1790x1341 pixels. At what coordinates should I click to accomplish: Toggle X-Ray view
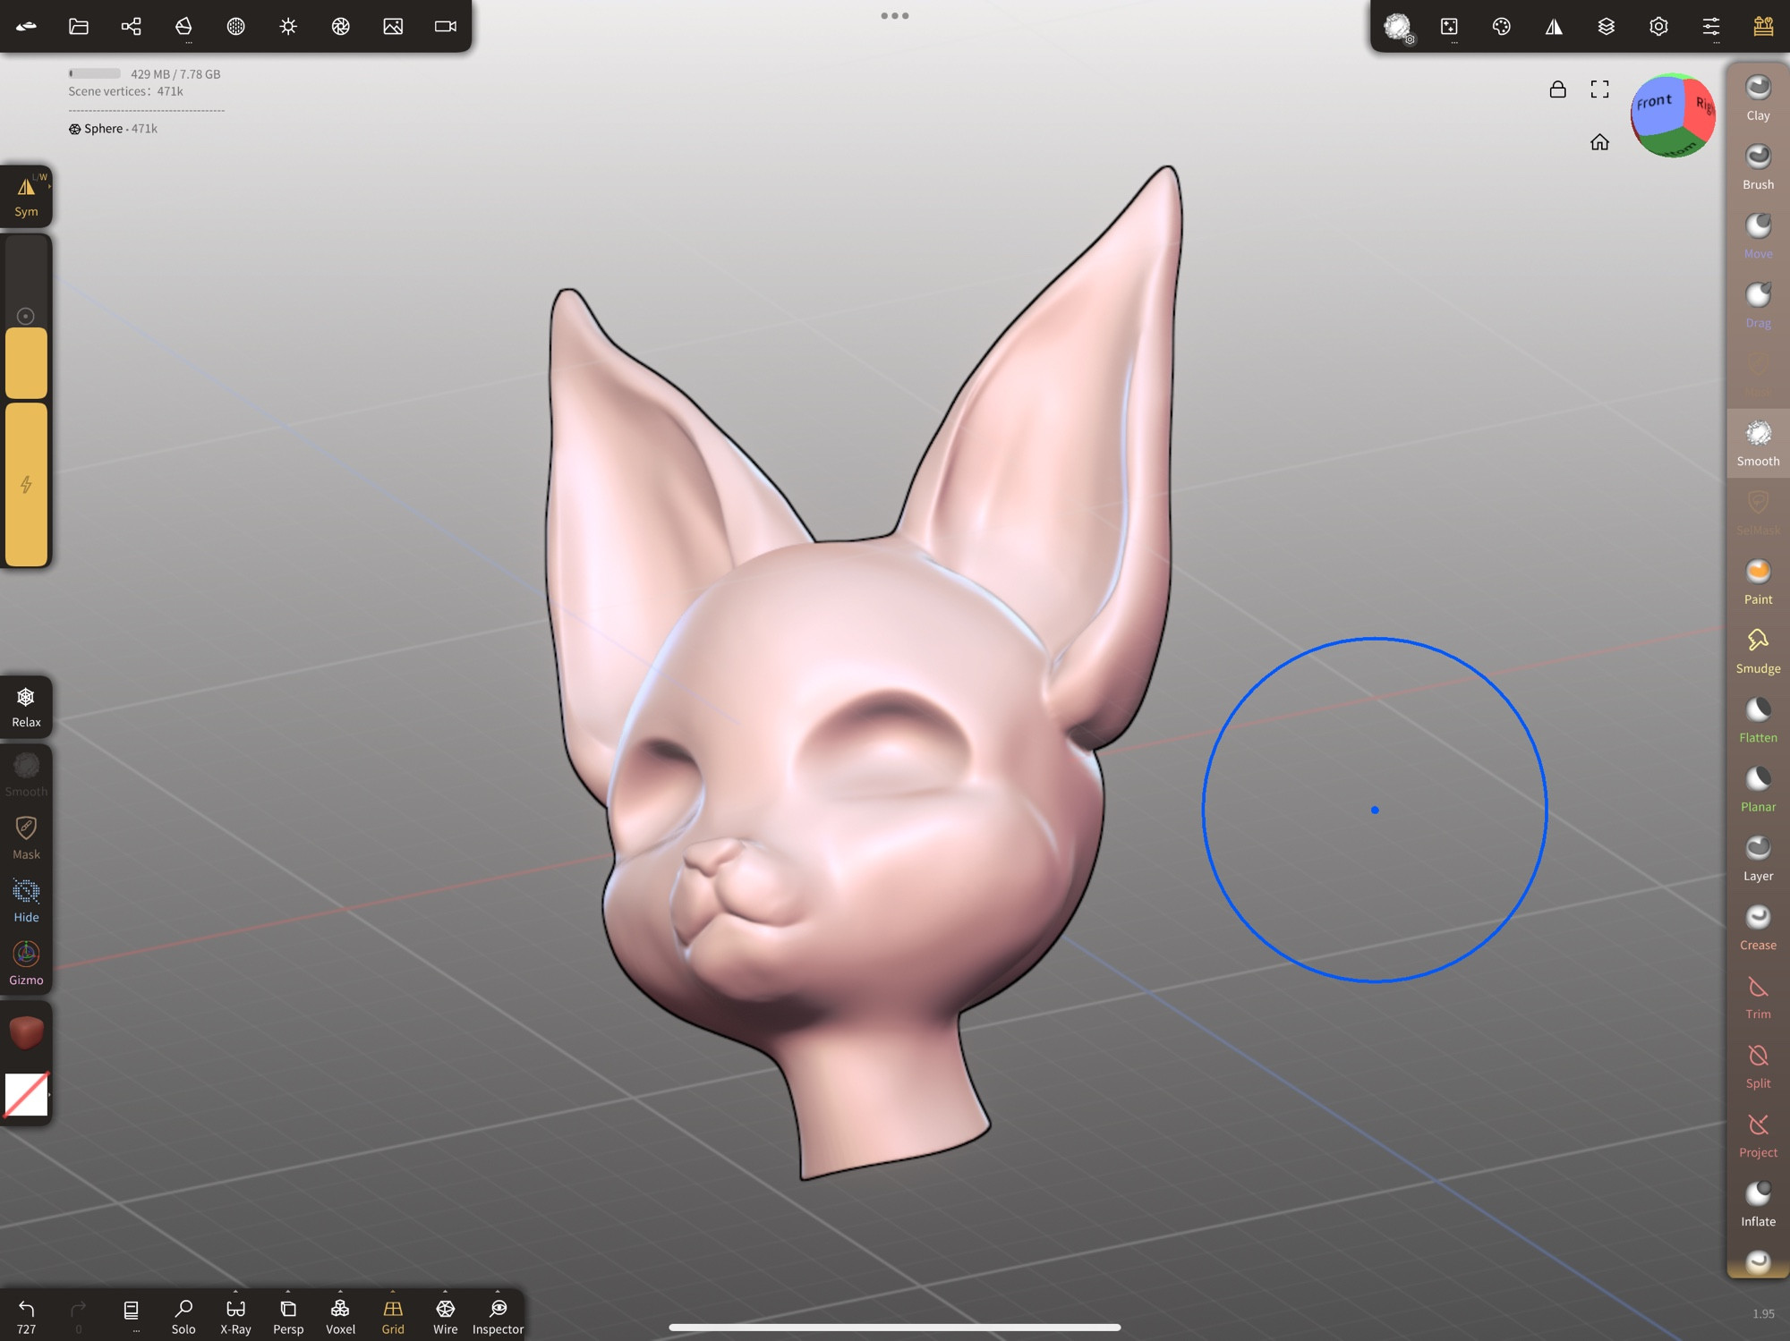coord(235,1316)
